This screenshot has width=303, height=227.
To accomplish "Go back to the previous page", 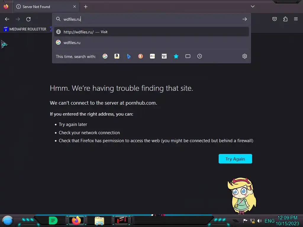I will [x=7, y=19].
